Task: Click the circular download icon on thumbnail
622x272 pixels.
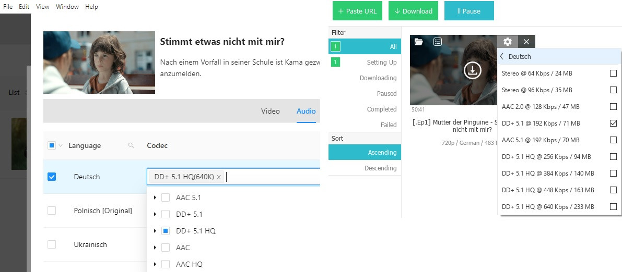Action: 472,70
